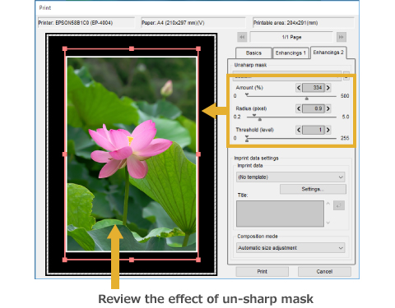Click the Title line-break enter icon
The width and height of the screenshot is (395, 308).
pos(339,205)
